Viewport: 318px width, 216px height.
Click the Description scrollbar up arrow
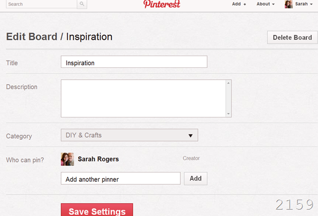[x=229, y=83]
